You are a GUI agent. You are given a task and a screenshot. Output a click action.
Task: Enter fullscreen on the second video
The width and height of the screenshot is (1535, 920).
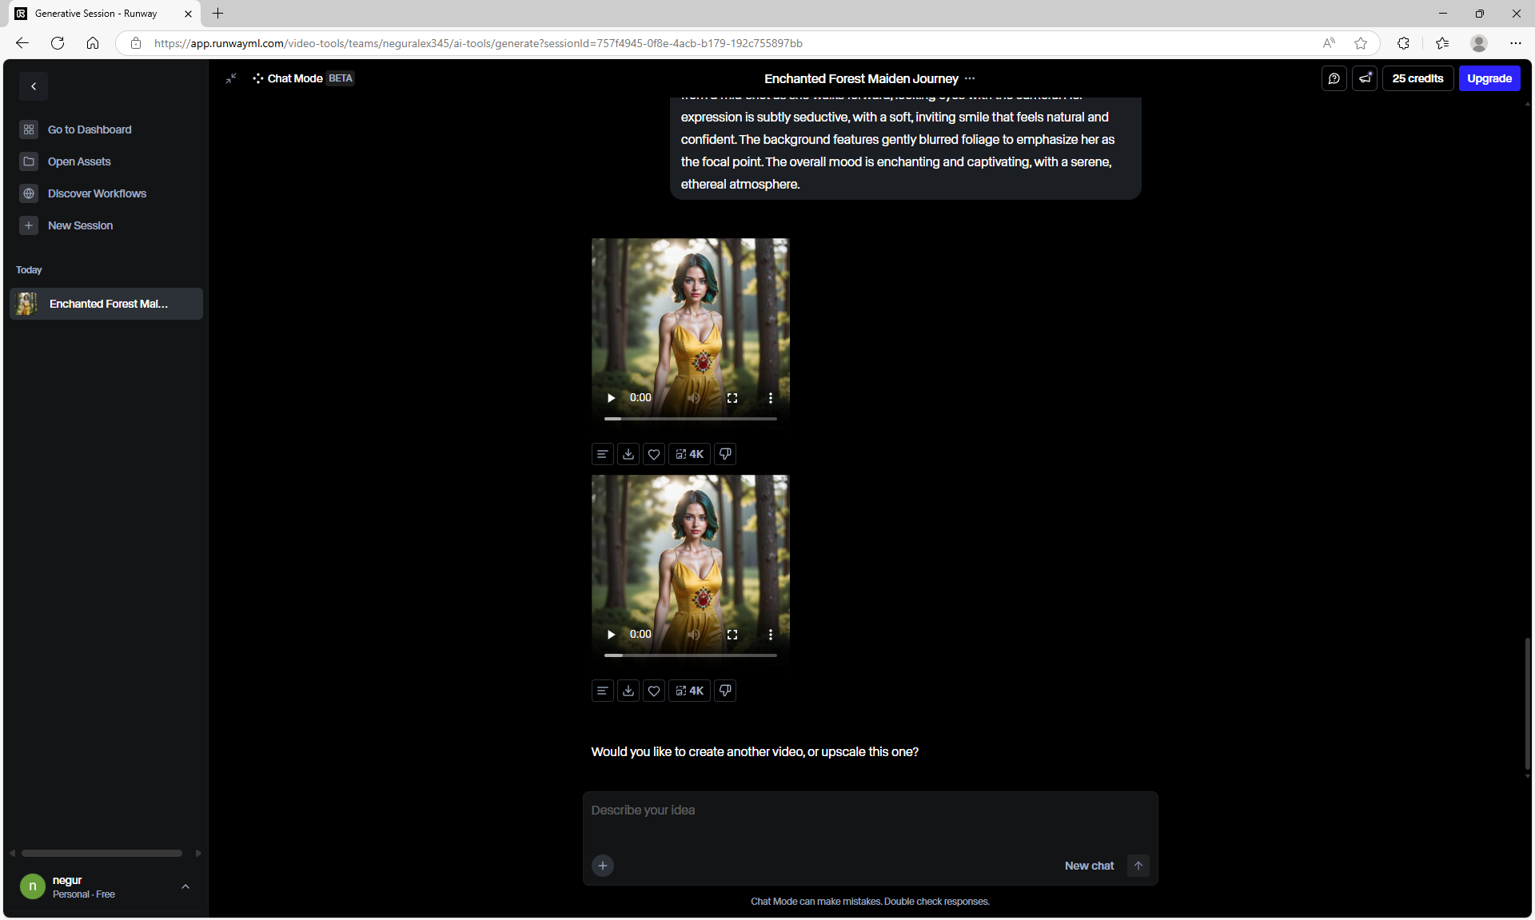click(732, 635)
